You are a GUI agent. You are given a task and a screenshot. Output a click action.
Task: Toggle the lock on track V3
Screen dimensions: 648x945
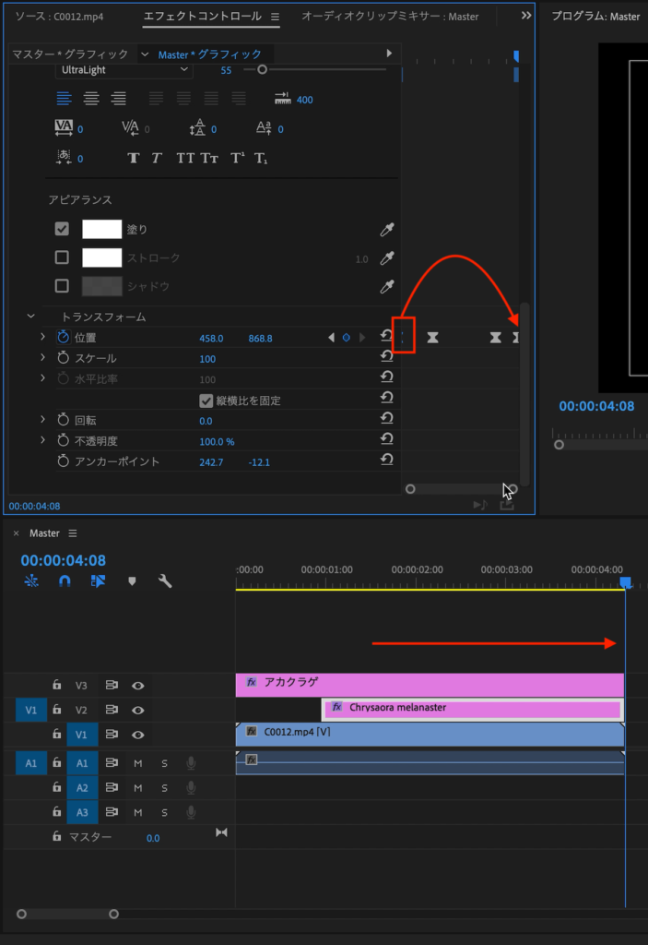[x=57, y=686]
